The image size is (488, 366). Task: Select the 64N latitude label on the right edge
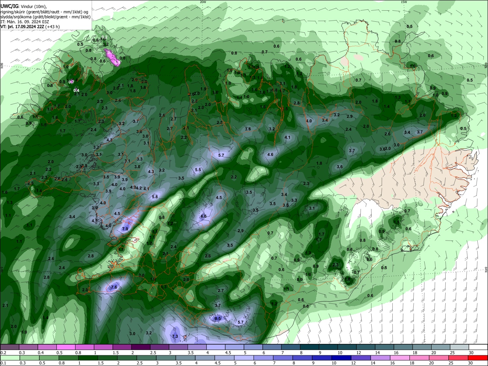click(x=486, y=270)
